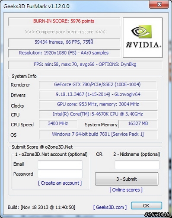Click the Windows 7 64-bit OS value
Image resolution: width=172 pixels, height=218 pixels.
click(98, 134)
